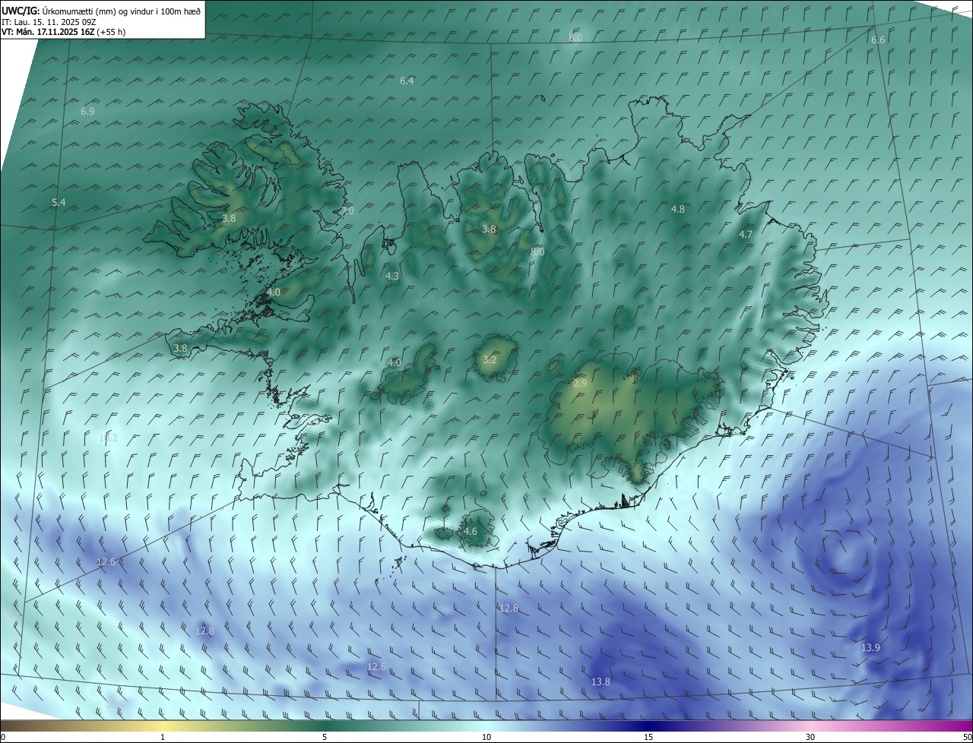Click the 7.0 value label
Viewport: 973px width, 743px height.
[x=347, y=210]
